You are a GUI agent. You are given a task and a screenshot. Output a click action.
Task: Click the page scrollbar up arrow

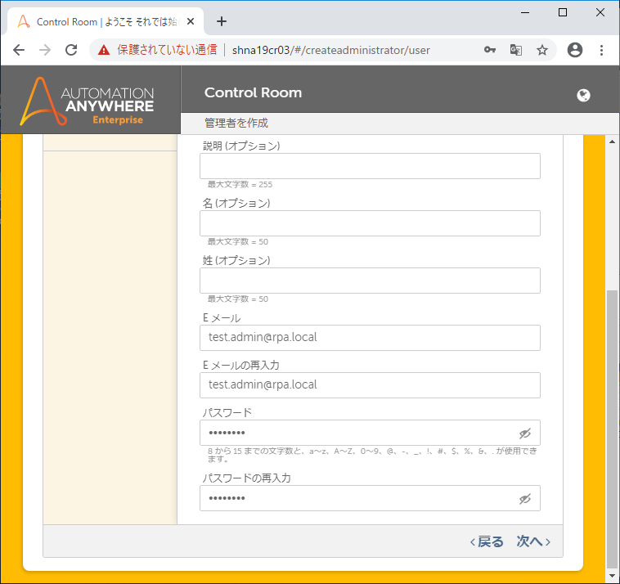[612, 142]
